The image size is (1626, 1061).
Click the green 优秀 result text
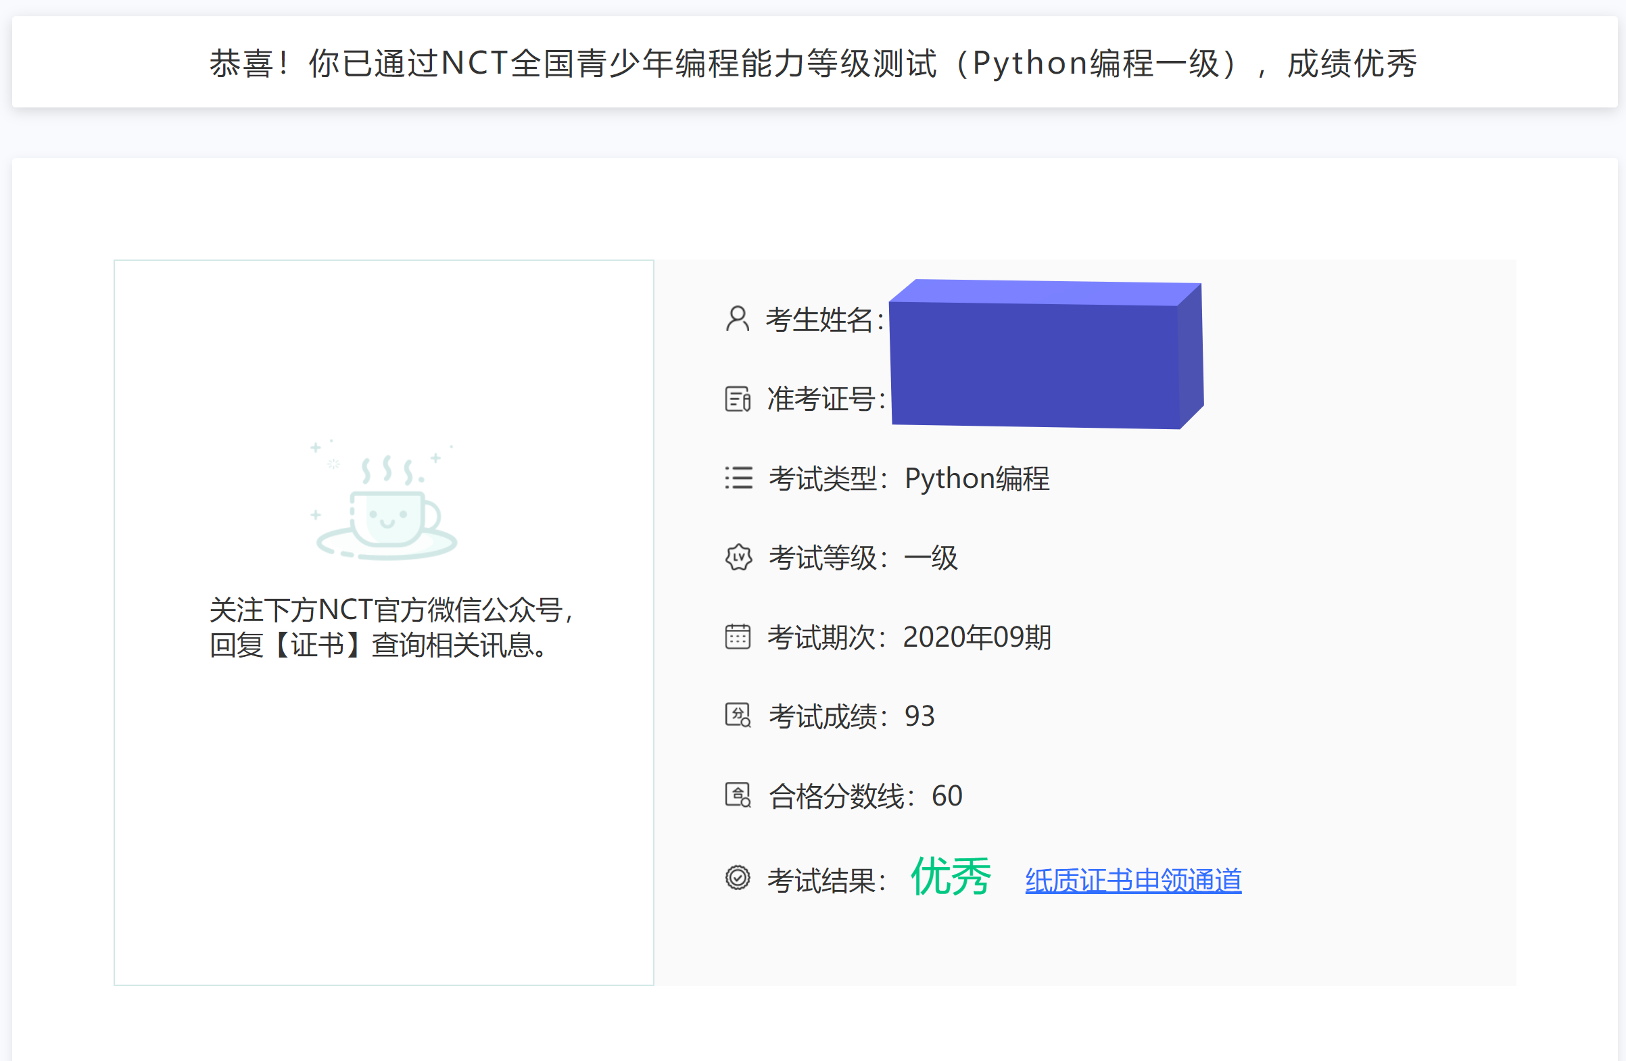pos(951,876)
